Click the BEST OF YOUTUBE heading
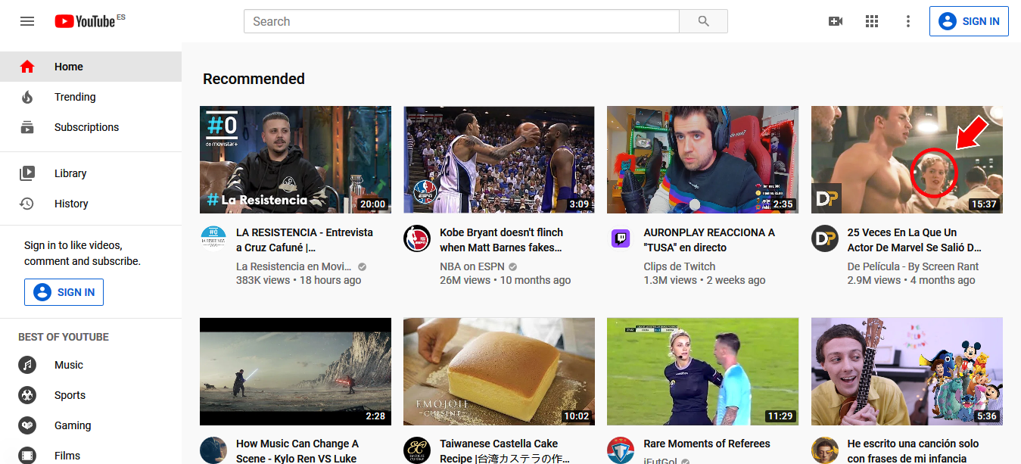This screenshot has width=1021, height=464. point(64,337)
